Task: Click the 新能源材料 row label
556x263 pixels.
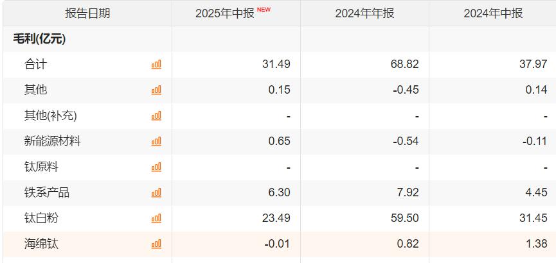Action: pos(53,141)
